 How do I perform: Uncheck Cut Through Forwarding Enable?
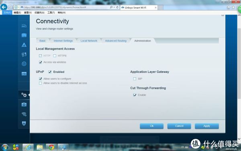tap(135, 95)
